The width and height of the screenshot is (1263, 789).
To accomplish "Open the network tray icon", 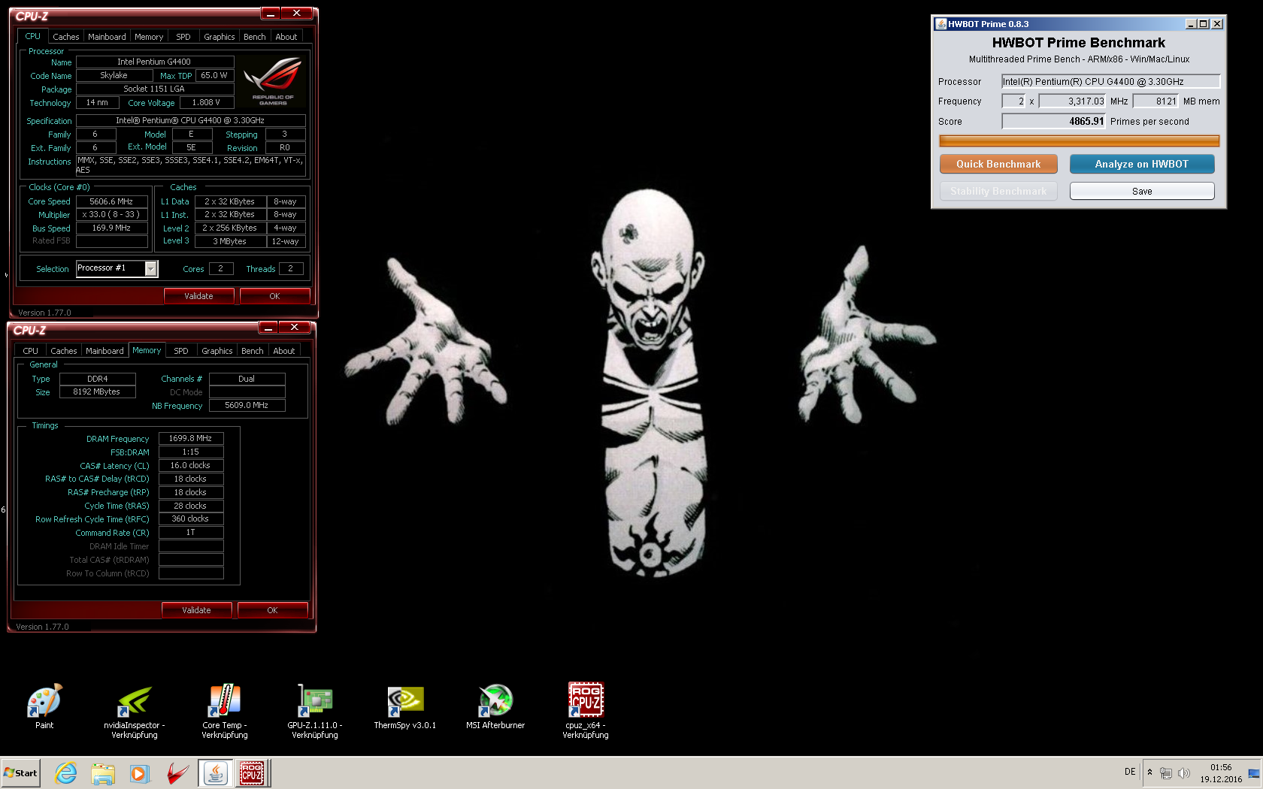I will coord(1166,773).
